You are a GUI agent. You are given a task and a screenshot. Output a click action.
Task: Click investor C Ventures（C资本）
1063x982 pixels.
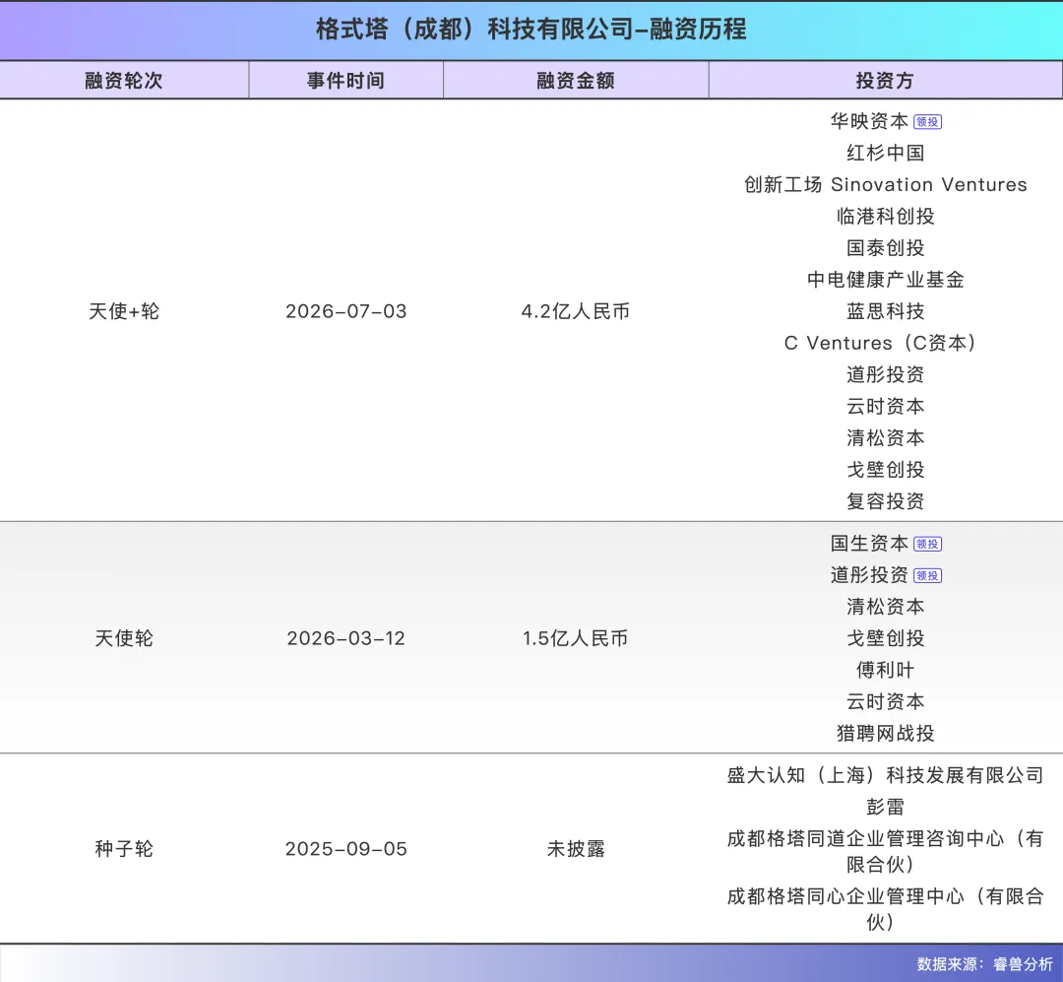880,344
